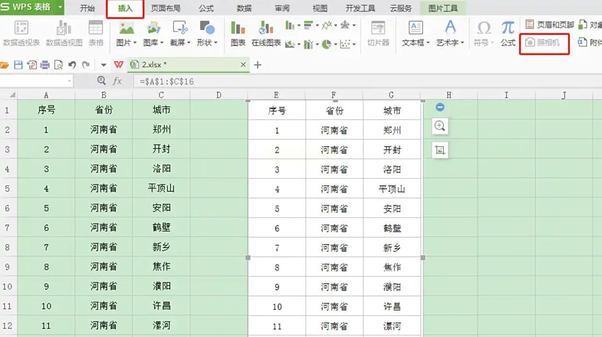Click the blue minus collapse button
The width and height of the screenshot is (602, 337).
[x=440, y=107]
